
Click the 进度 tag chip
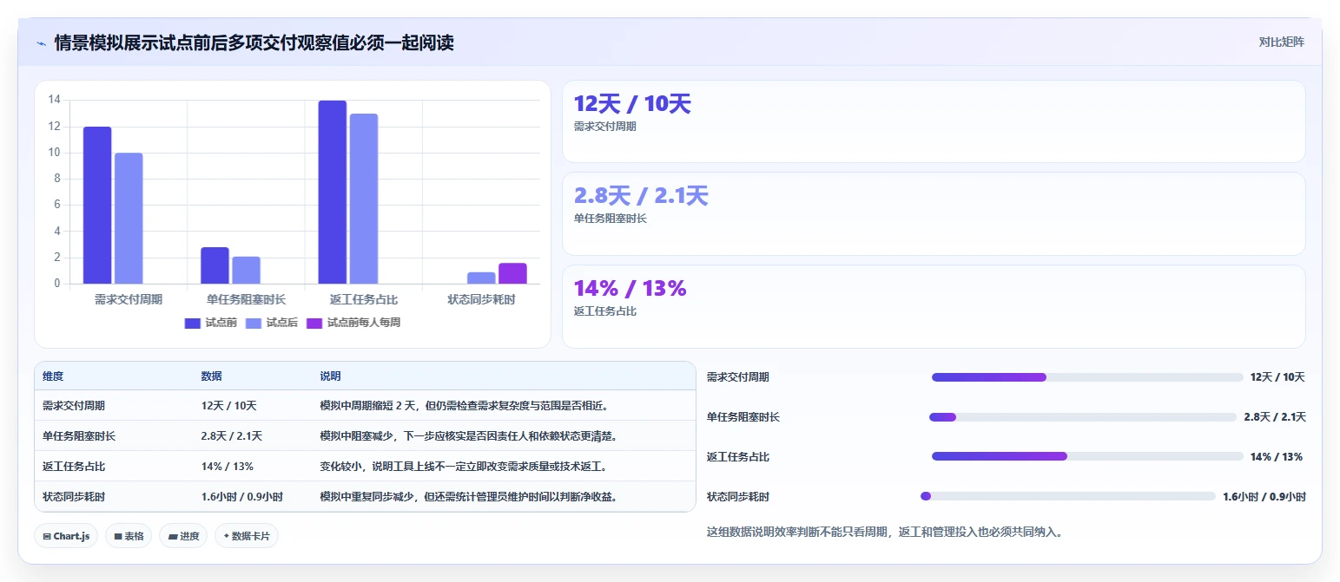(183, 536)
